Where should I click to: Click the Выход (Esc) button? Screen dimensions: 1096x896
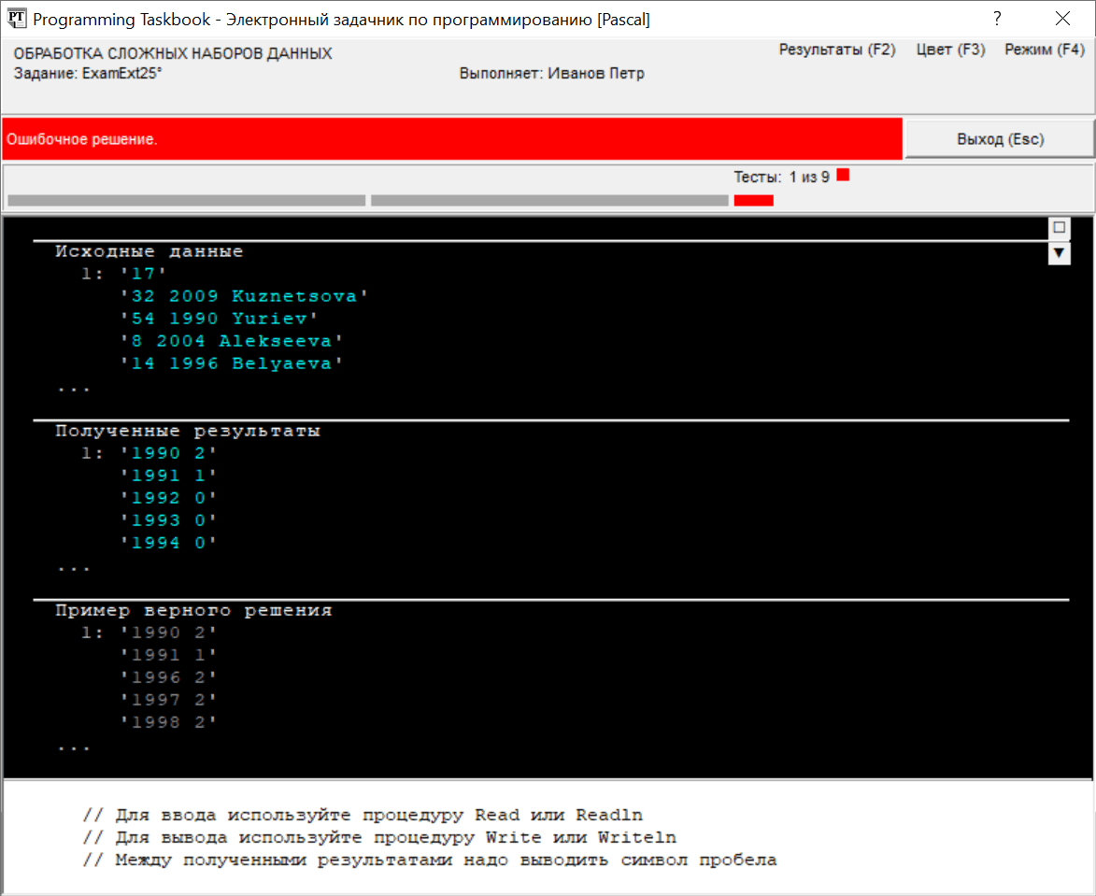pyautogui.click(x=1000, y=139)
